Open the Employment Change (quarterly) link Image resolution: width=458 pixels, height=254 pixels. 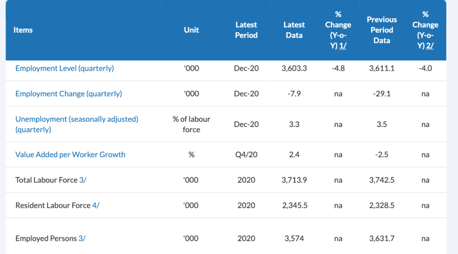point(68,94)
